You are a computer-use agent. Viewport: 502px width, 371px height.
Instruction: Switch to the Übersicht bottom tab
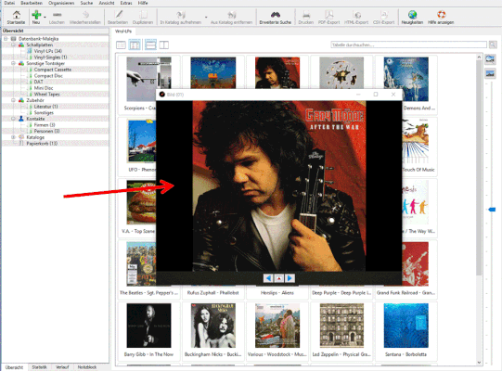pos(15,367)
